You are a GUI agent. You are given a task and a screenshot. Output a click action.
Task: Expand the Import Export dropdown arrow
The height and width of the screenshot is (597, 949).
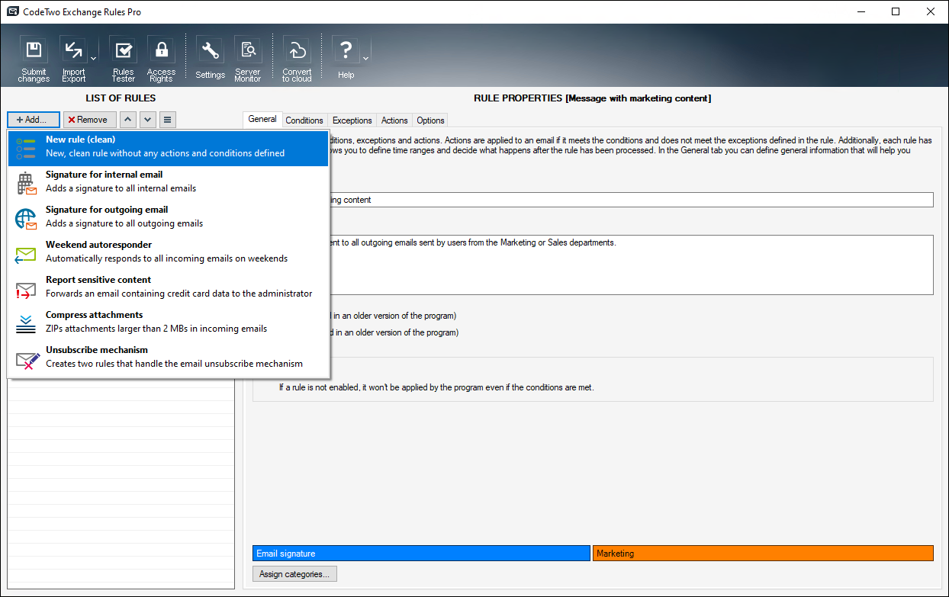point(94,59)
